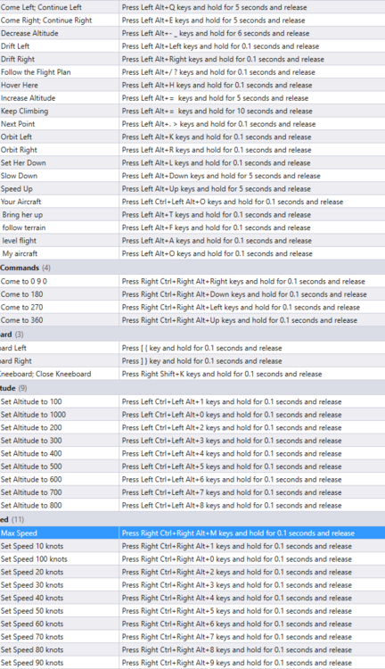Click the 'Left Alt+Q' hold 5 seconds action
This screenshot has height=669, width=385.
click(x=252, y=7)
